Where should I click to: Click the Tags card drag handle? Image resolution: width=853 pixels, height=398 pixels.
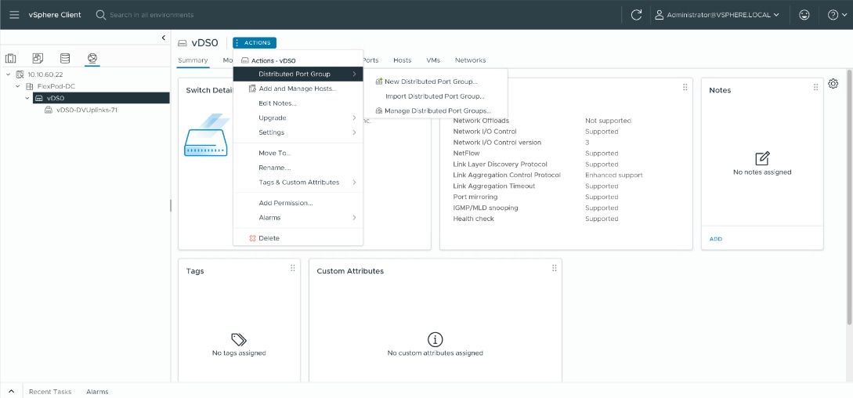[x=293, y=268]
